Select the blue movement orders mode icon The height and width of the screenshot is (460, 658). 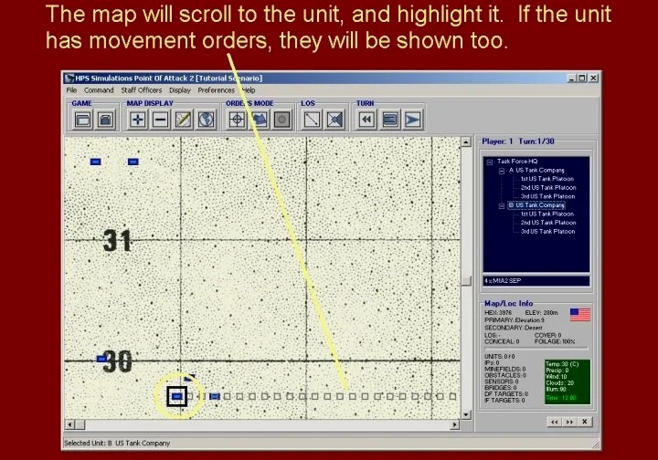[260, 120]
